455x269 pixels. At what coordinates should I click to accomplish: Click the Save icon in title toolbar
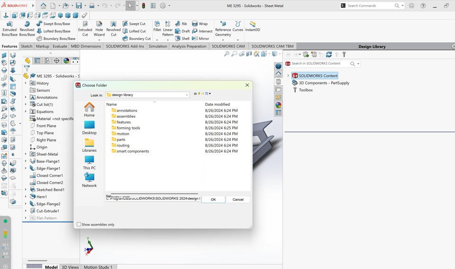coord(79,6)
